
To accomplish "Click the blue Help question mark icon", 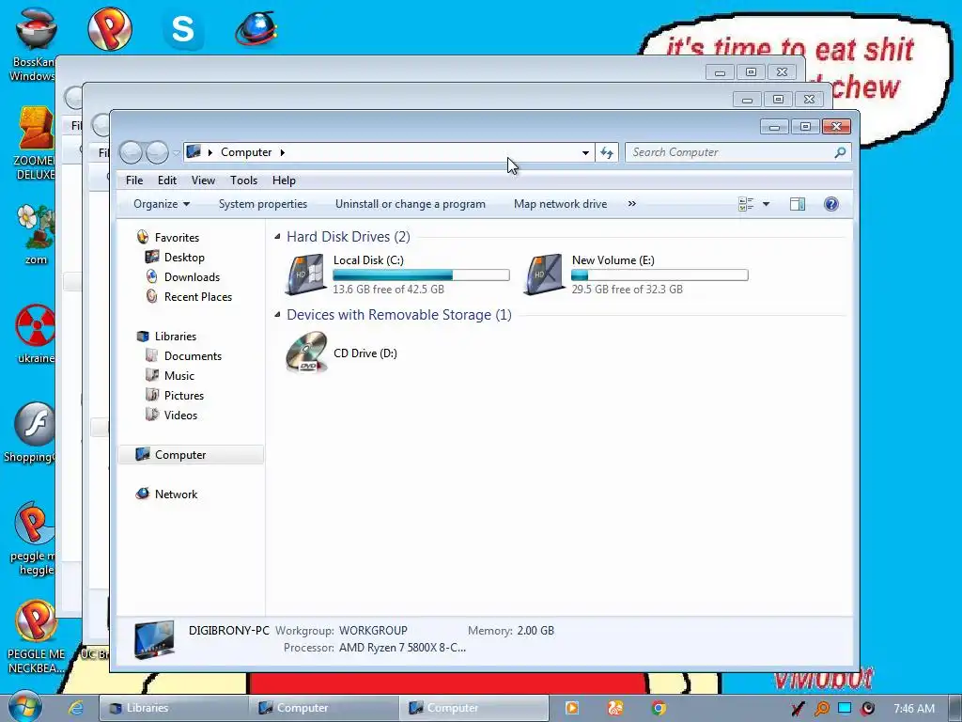I will click(x=831, y=204).
